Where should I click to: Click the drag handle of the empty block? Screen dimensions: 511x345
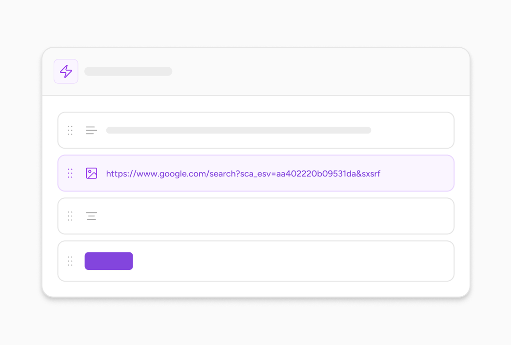[x=70, y=216]
